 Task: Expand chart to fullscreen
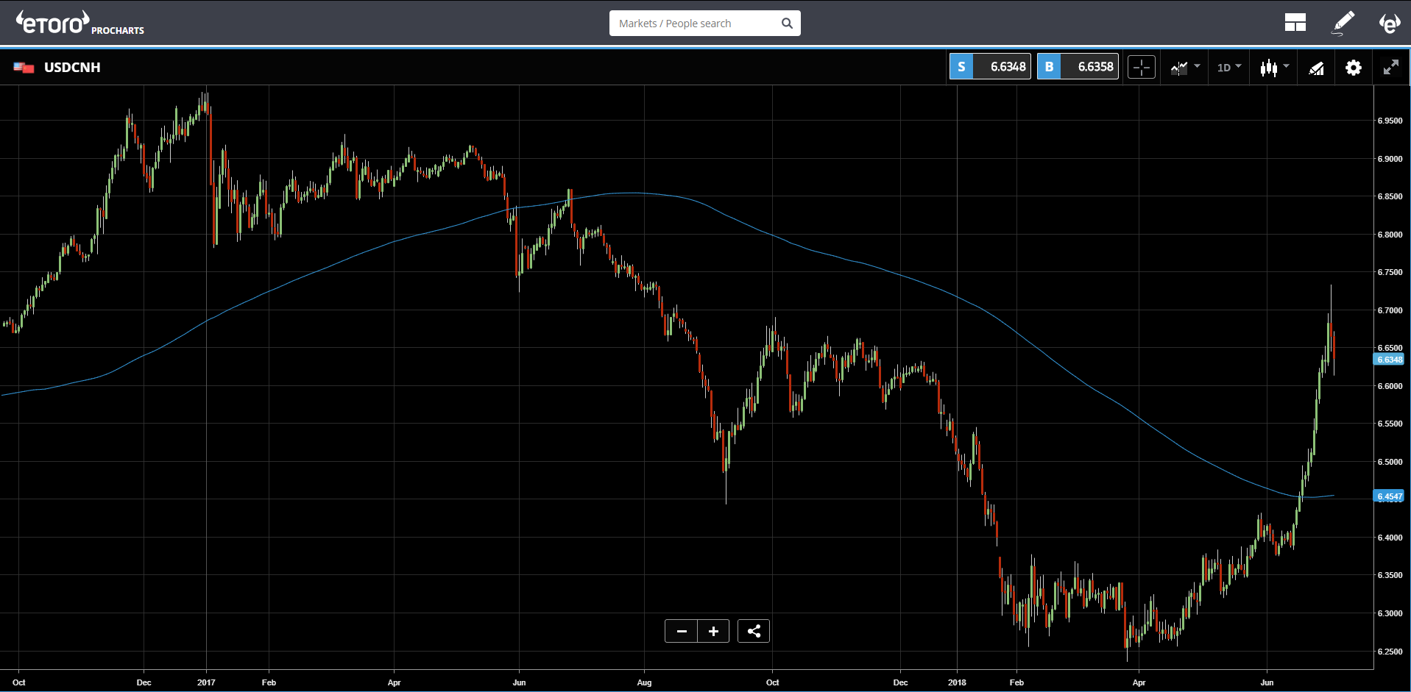[1390, 68]
